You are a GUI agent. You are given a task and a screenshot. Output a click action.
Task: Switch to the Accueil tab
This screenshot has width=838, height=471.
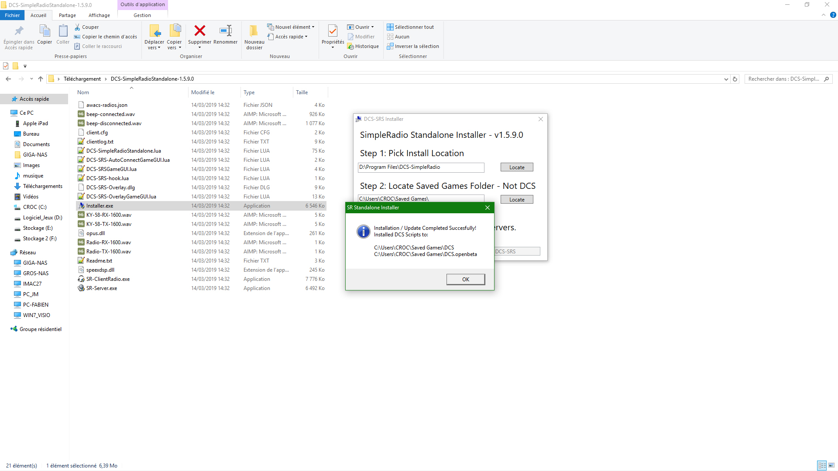coord(38,15)
